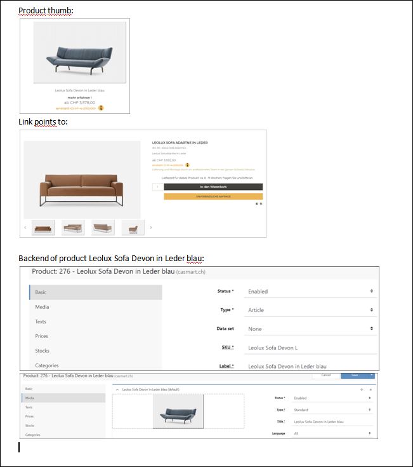Click the info icon beside the Adartne strikethrough price
Viewport: 413px width, 467px height.
[187, 165]
